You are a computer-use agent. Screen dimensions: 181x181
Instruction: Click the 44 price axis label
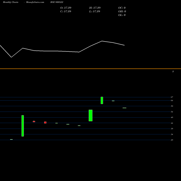172,123
